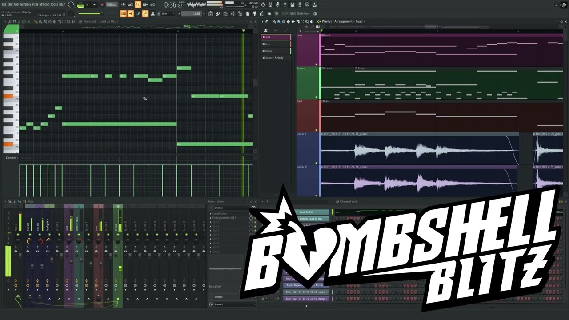Click the shopping cart icon near FLEX

tap(276, 14)
